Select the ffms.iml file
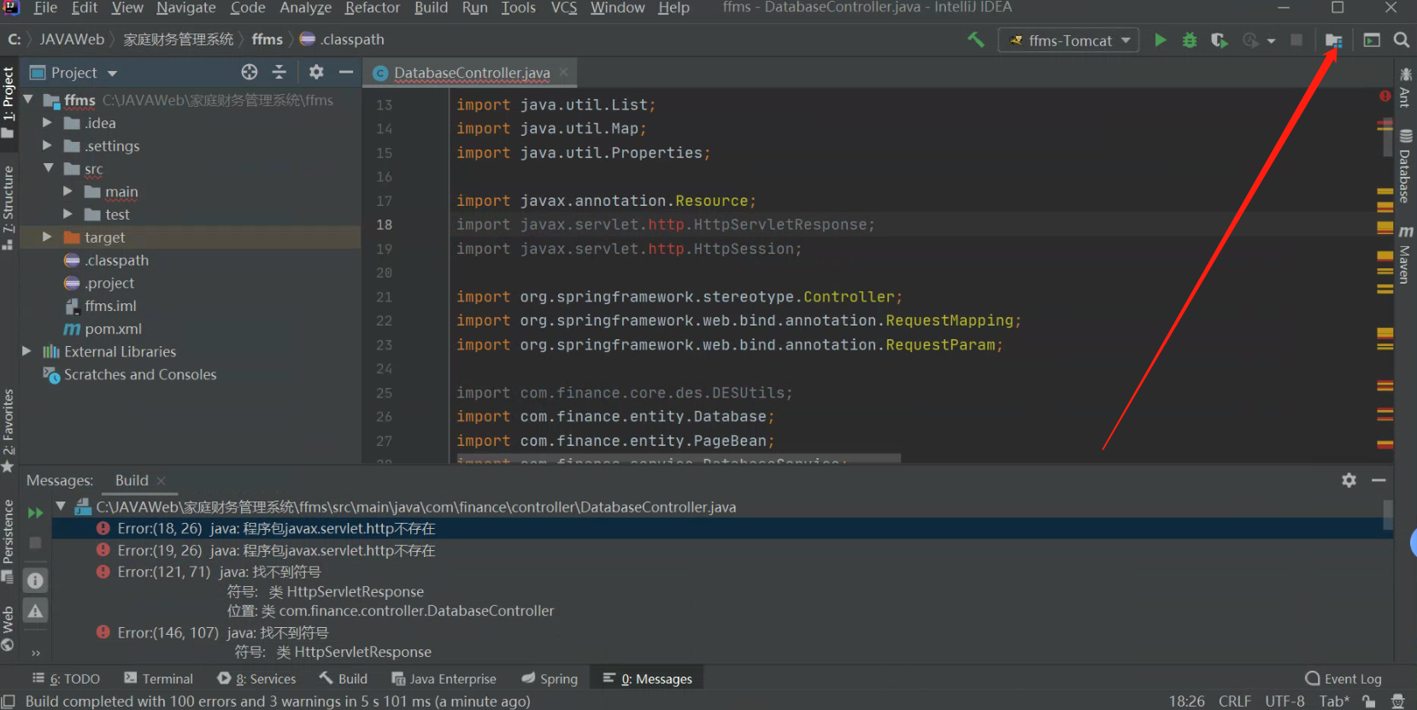The image size is (1417, 710). click(x=110, y=306)
